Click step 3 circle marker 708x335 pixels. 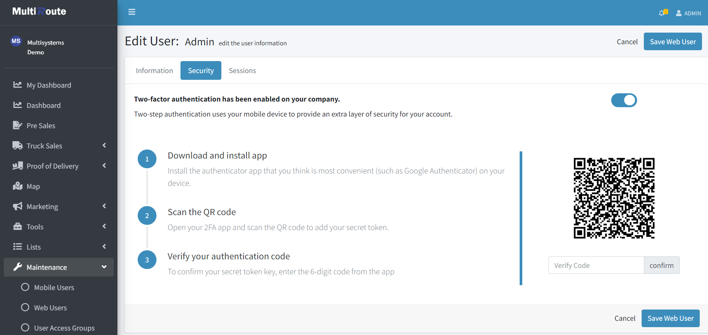[147, 260]
